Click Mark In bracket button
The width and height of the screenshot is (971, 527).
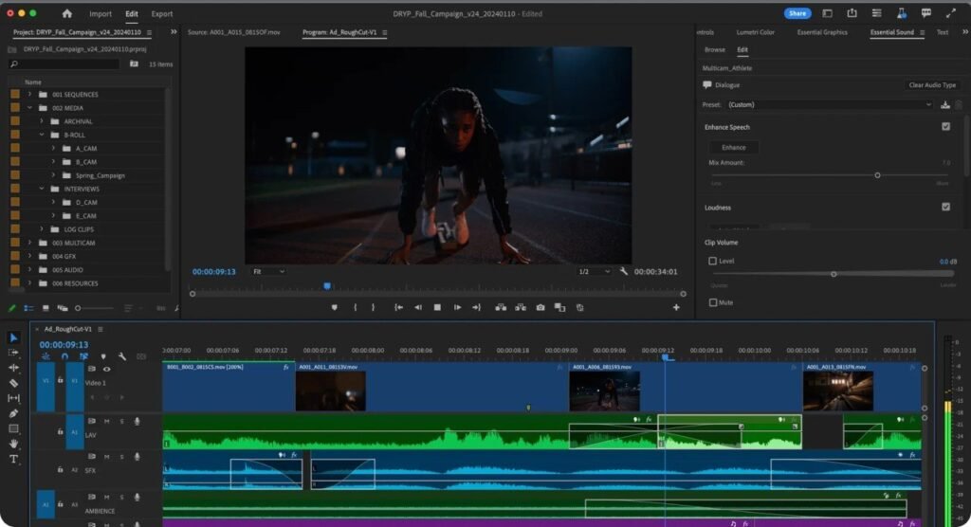pos(355,307)
